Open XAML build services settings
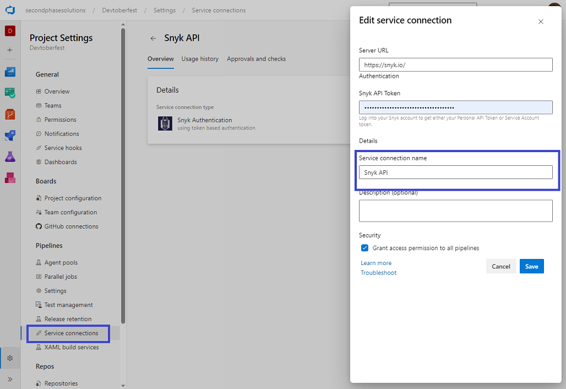Viewport: 566px width, 389px height. click(x=70, y=347)
